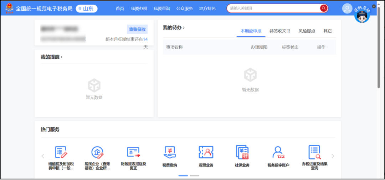Open the 我要办税 menu

[x=139, y=9]
